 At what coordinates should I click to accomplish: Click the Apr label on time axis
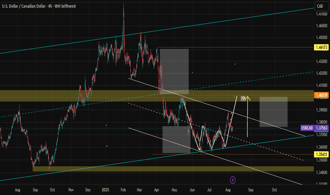click(x=157, y=190)
